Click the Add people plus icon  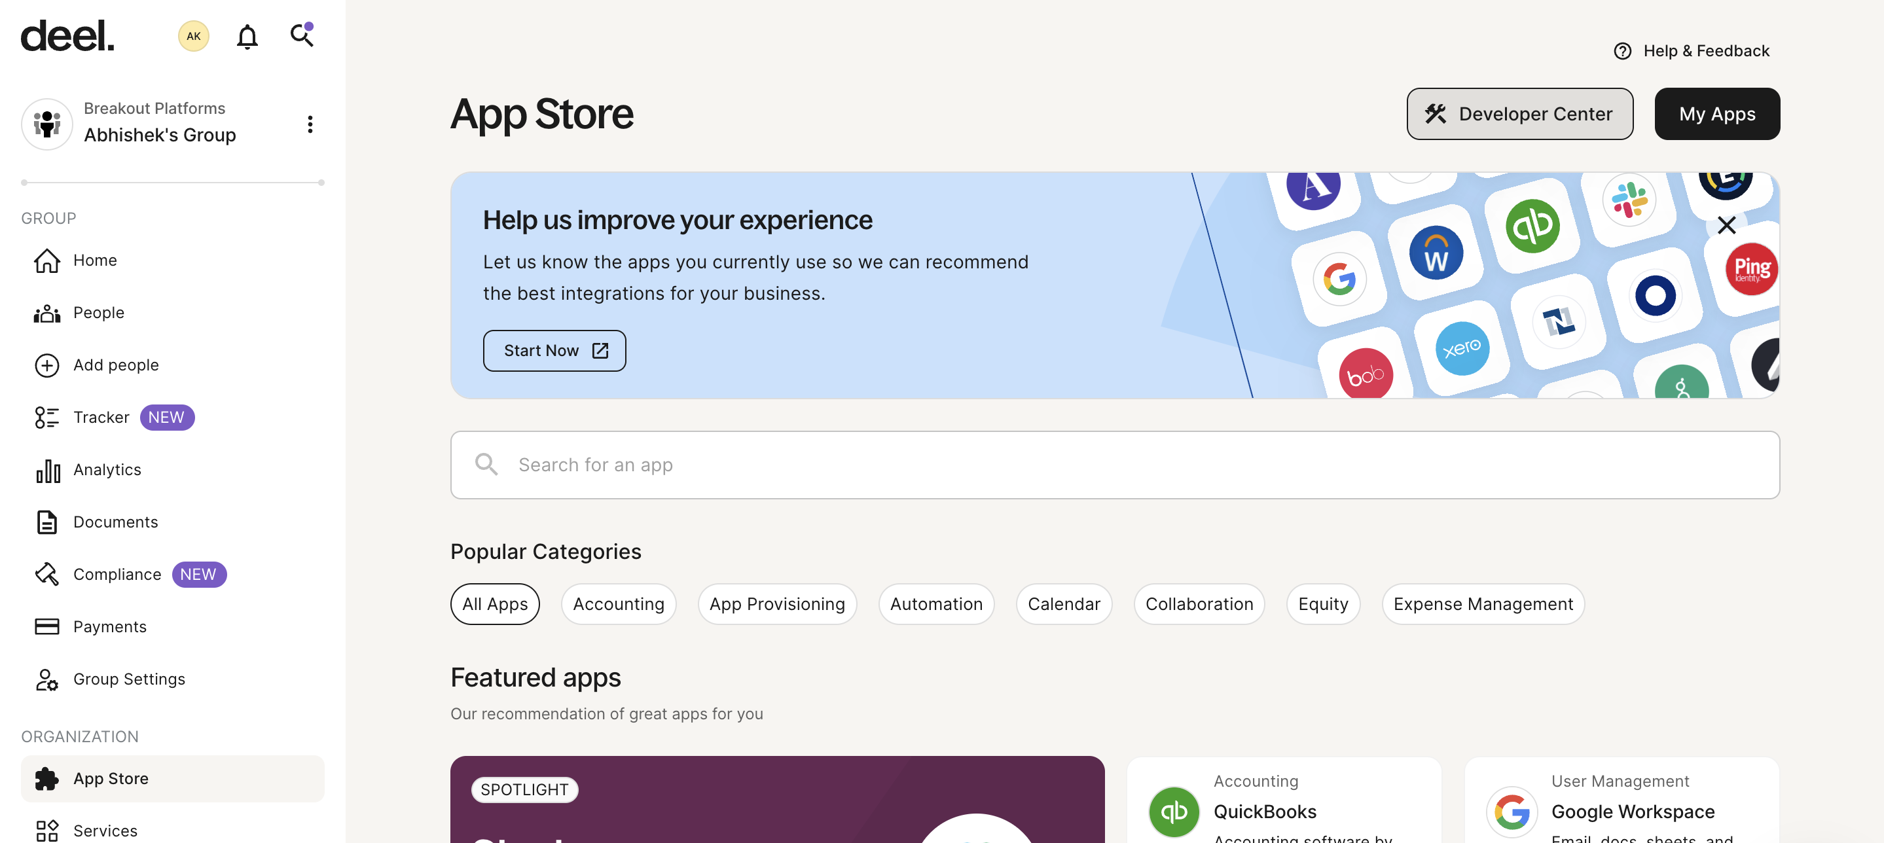[x=46, y=365]
